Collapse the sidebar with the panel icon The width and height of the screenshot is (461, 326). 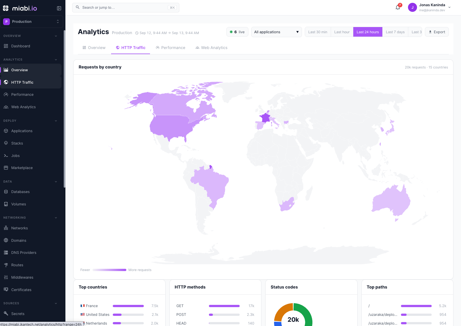(59, 8)
